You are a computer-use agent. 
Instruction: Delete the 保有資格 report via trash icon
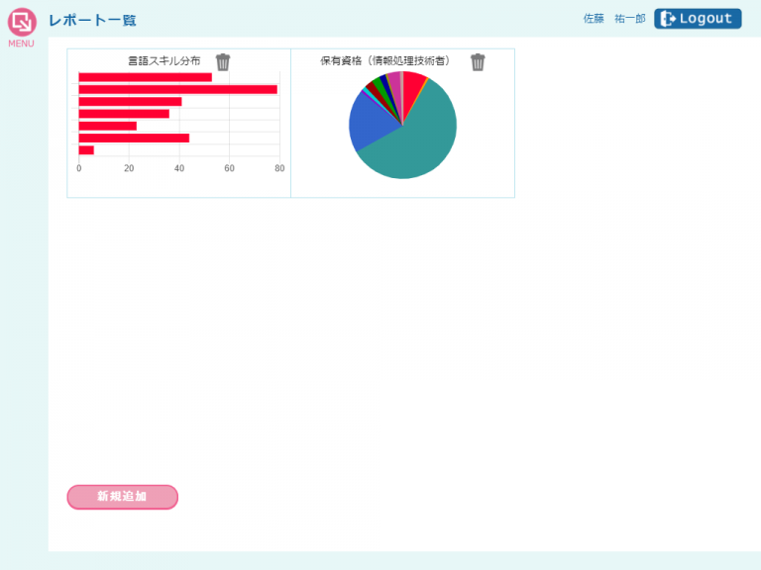pos(478,62)
